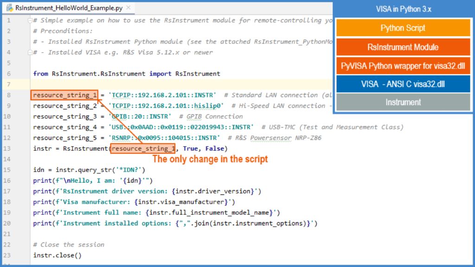The width and height of the screenshot is (475, 267).
Task: Click the RsInstrument Module box
Action: (x=403, y=47)
